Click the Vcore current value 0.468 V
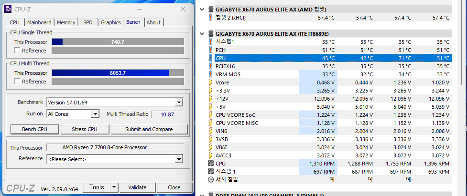This screenshot has width=467, height=196. [x=326, y=82]
